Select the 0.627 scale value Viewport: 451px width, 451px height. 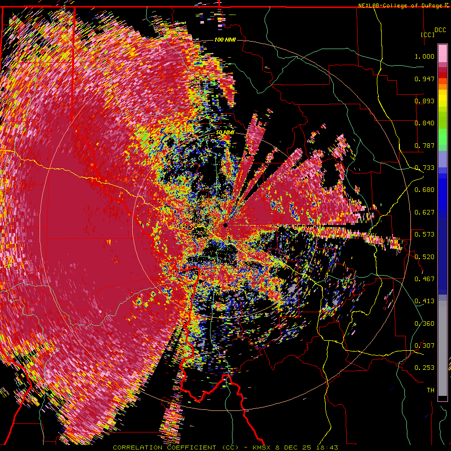pos(424,212)
